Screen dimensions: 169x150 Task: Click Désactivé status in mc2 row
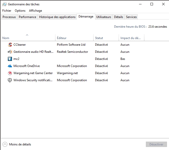pyautogui.click(x=101, y=59)
